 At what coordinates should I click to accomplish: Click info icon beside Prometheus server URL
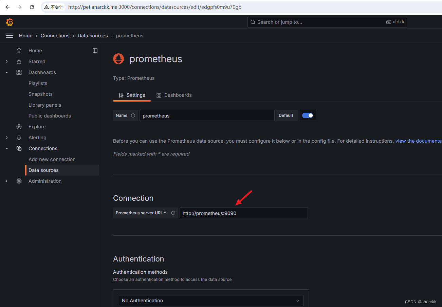(173, 213)
